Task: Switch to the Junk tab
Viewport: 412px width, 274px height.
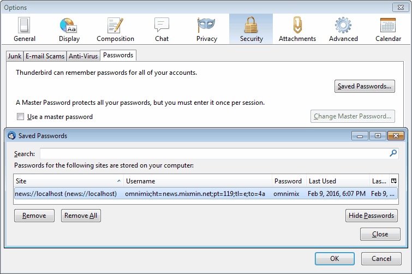Action: pos(14,56)
